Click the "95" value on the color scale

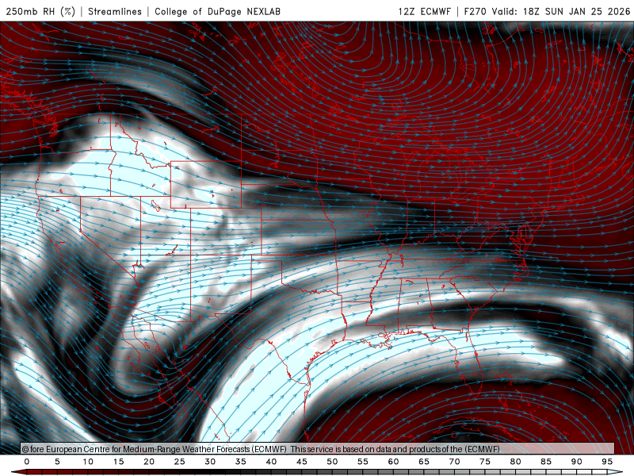point(607,462)
